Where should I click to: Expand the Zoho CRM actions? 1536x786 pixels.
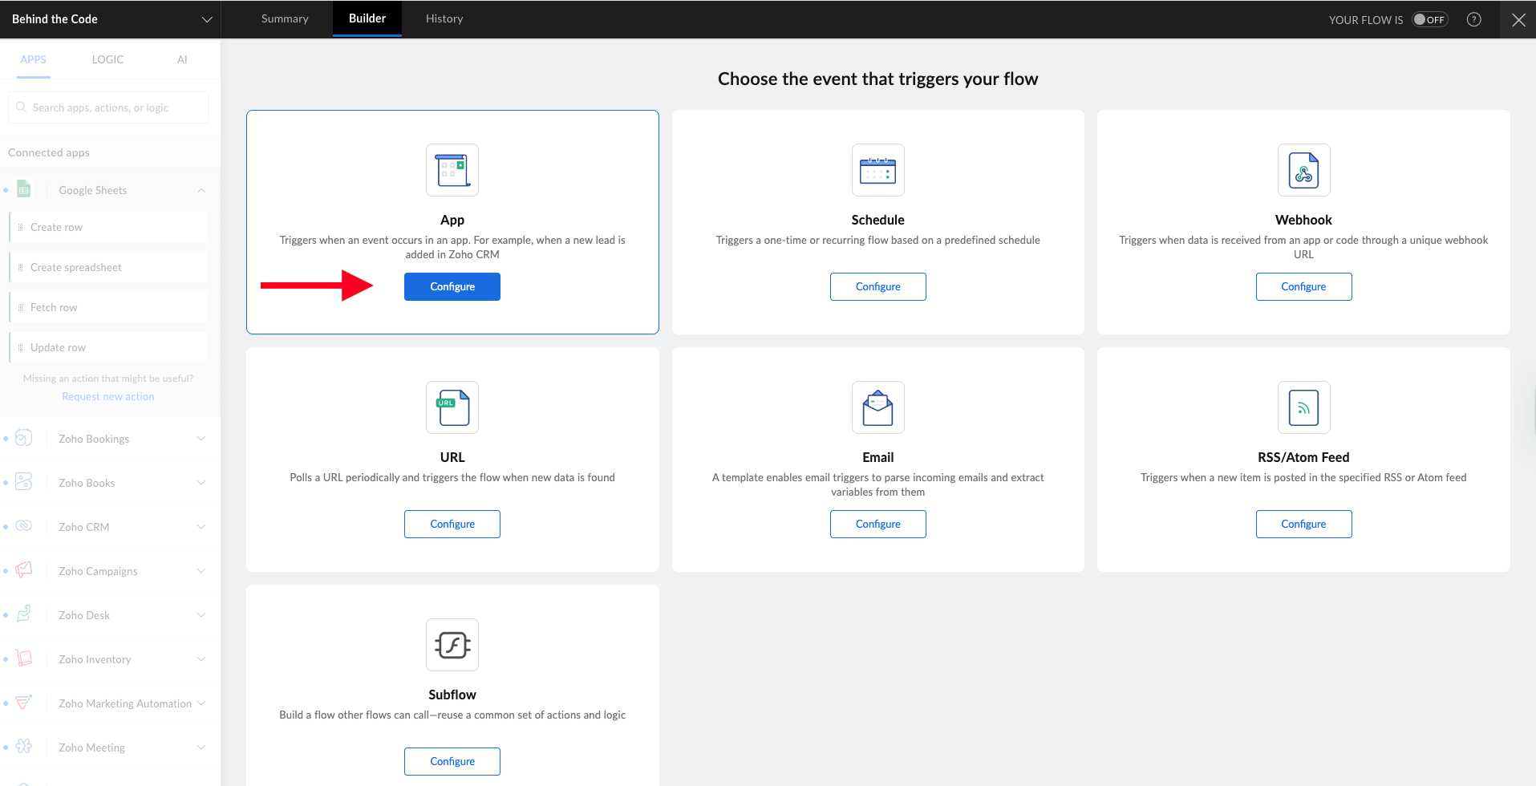201,527
